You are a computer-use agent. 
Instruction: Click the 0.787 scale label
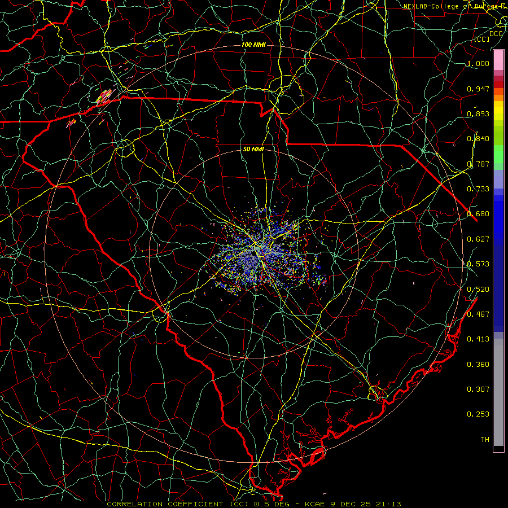(478, 164)
